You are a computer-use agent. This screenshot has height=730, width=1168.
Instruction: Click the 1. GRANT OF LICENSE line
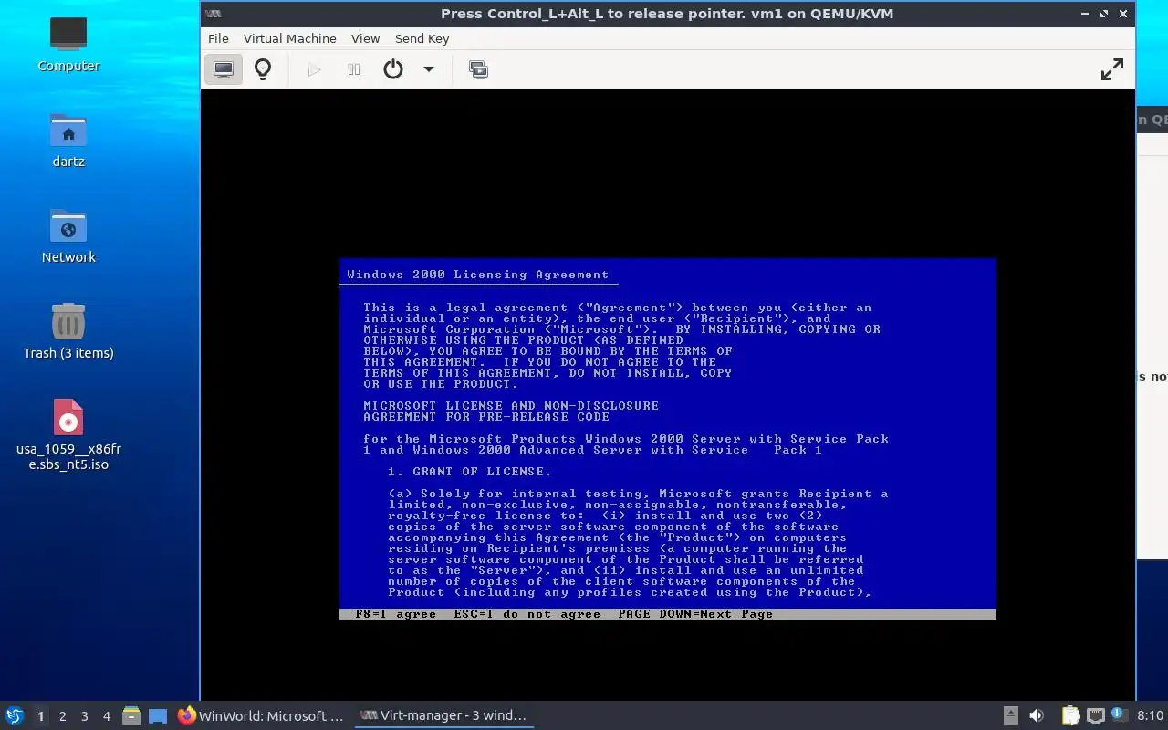coord(469,472)
